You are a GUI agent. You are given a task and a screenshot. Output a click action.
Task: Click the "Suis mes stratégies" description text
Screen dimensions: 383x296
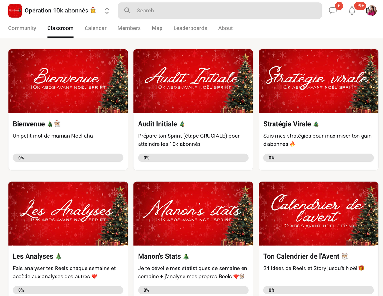coord(317,140)
